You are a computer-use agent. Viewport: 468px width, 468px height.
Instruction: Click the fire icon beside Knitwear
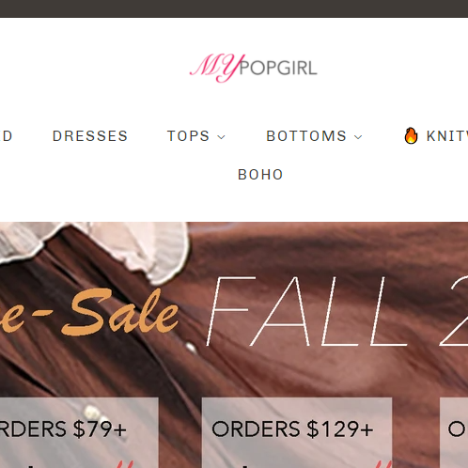pos(411,135)
